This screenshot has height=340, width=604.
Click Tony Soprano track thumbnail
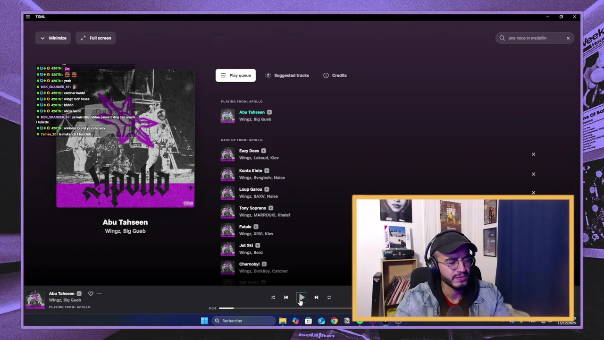click(x=227, y=212)
